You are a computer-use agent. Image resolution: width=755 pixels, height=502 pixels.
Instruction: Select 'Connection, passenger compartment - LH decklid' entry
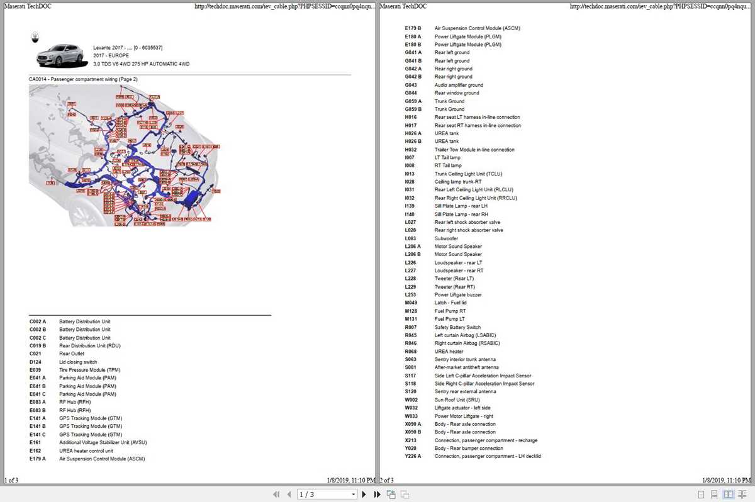point(488,456)
